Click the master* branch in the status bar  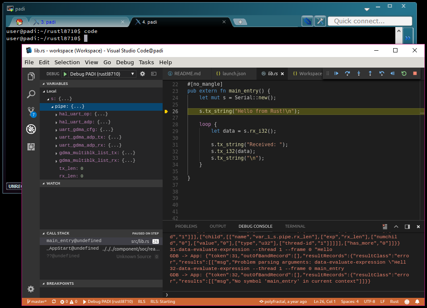37,302
